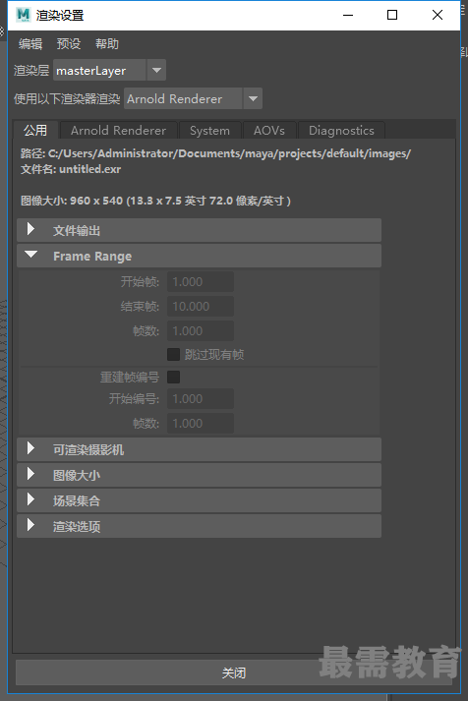Toggle the 重建帧编号 checkbox
Screen dimensions: 468x701
[173, 377]
